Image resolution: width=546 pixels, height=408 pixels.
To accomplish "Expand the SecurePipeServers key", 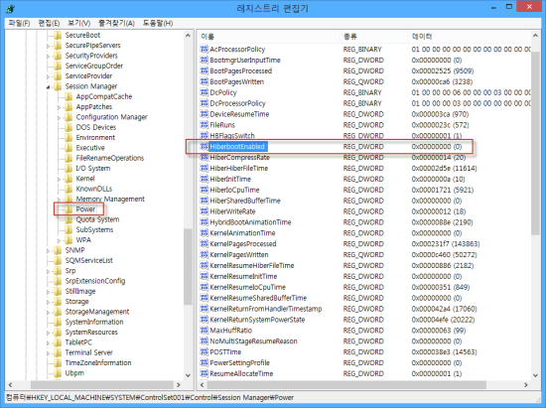I will coord(48,46).
